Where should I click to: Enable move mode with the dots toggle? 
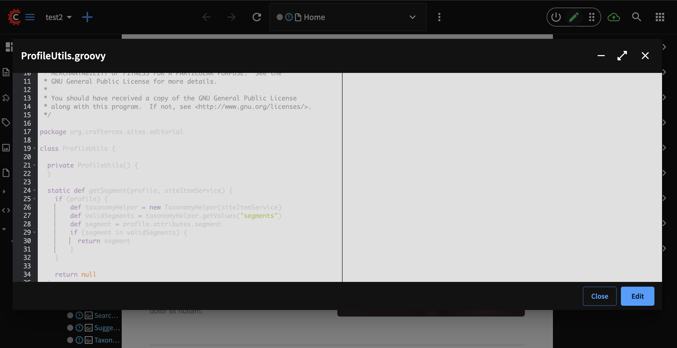[591, 17]
